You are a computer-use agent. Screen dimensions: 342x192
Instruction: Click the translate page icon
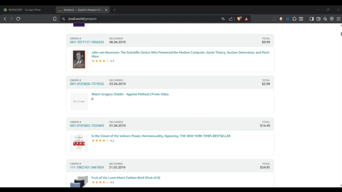[x=223, y=19]
